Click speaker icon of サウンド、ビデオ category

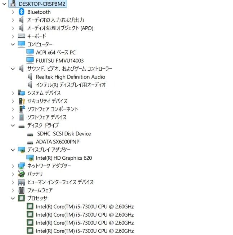pyautogui.click(x=21, y=68)
